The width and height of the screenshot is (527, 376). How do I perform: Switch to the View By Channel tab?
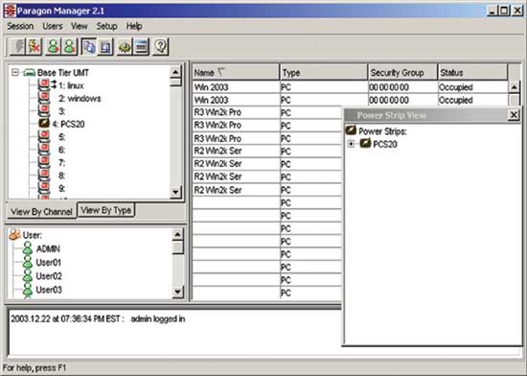pyautogui.click(x=41, y=212)
